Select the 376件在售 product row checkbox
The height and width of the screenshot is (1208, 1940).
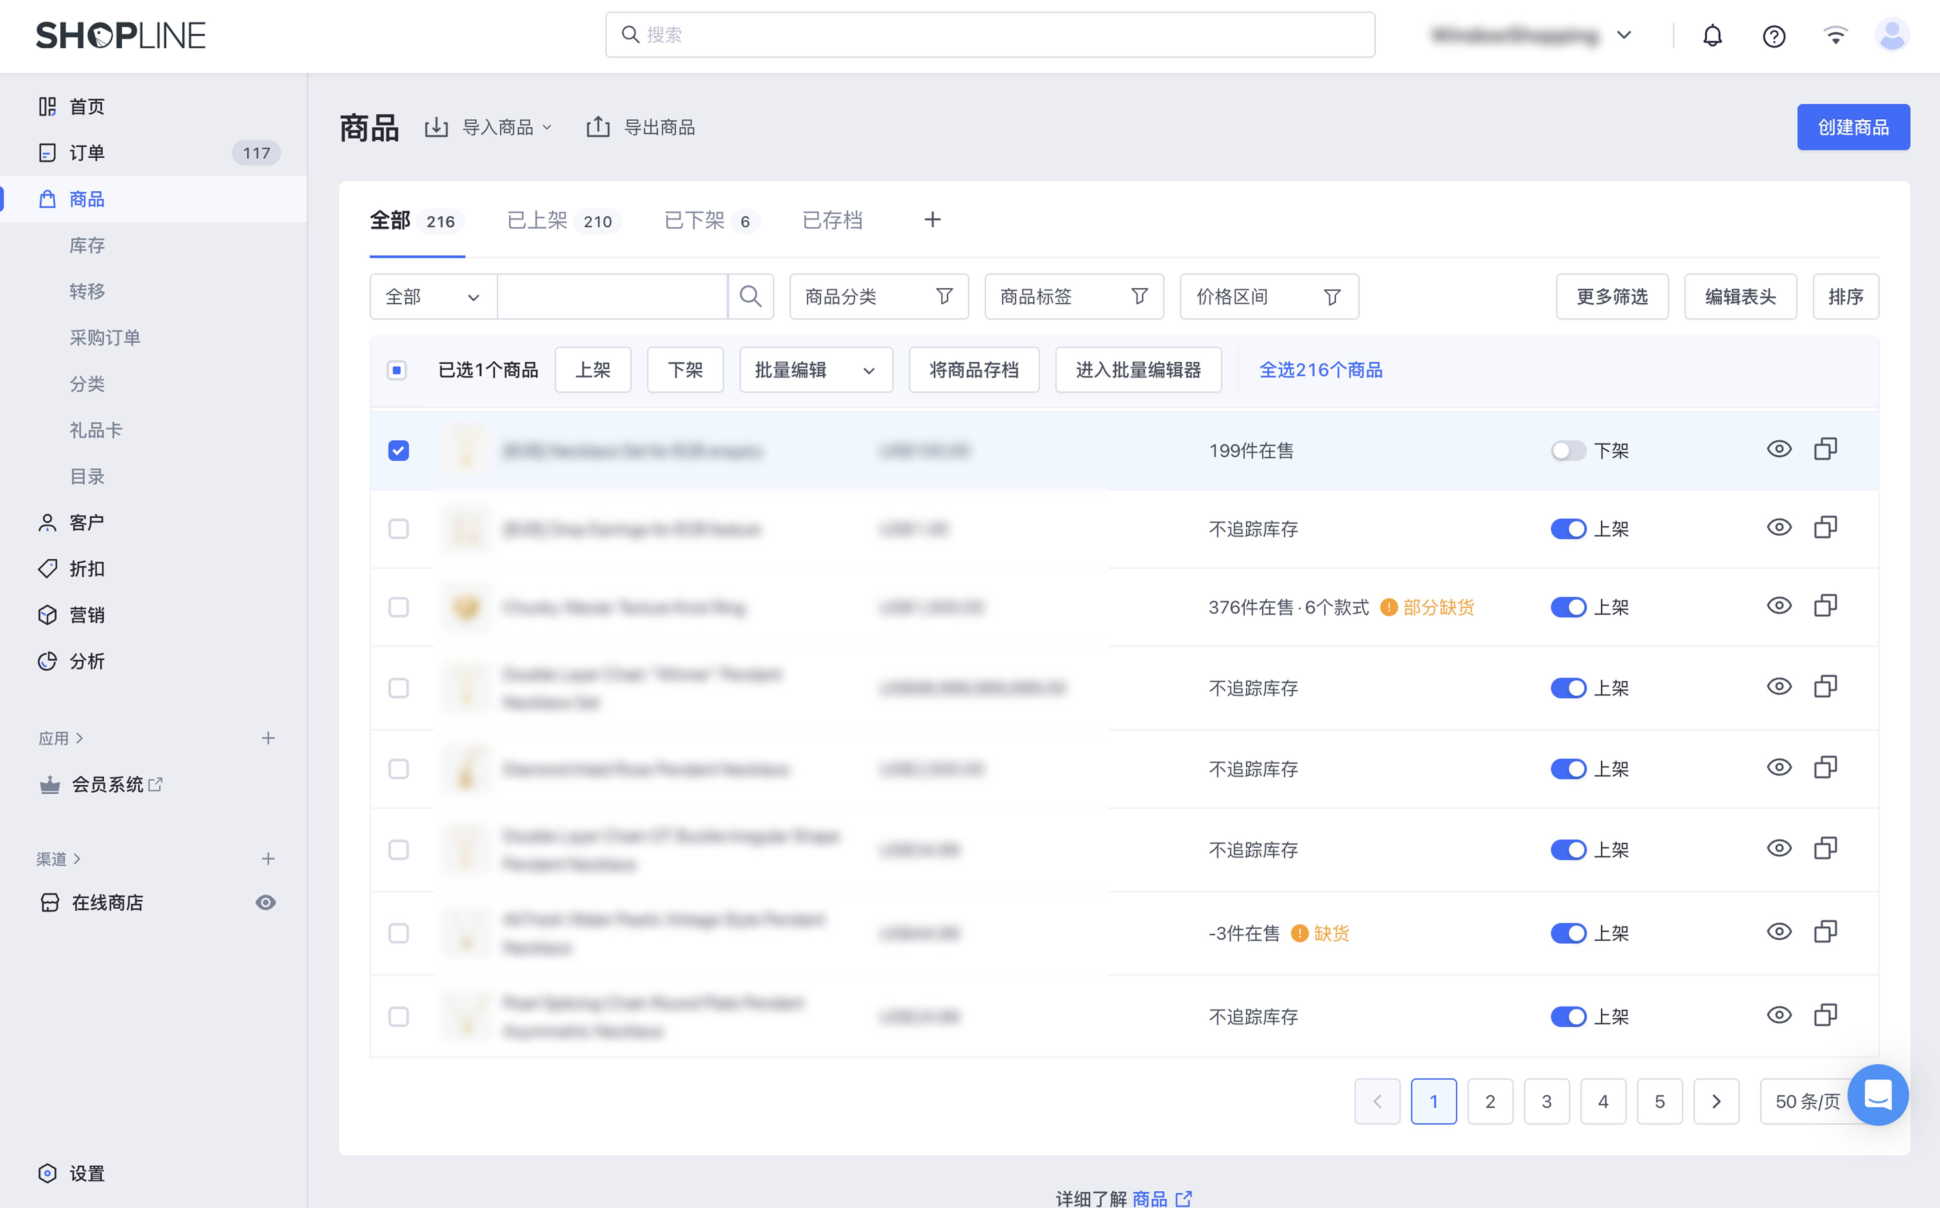[399, 607]
